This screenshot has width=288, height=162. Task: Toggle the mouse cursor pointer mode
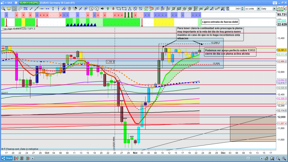[x=15, y=9]
